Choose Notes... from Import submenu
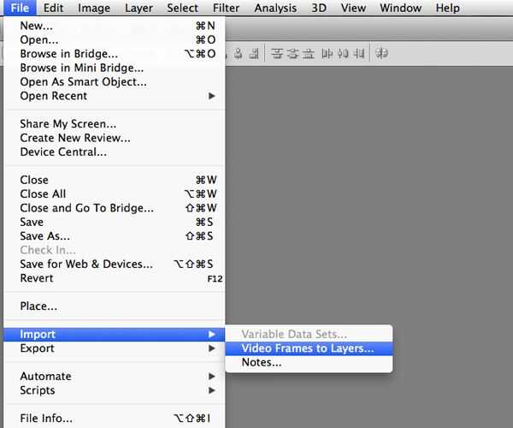Image resolution: width=513 pixels, height=428 pixels. point(309,362)
